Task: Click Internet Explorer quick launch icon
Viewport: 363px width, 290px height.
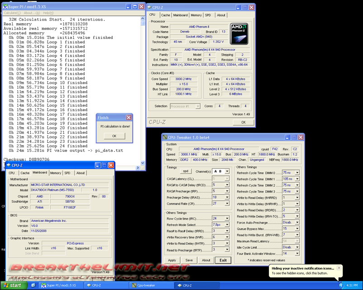Action: coord(33,285)
